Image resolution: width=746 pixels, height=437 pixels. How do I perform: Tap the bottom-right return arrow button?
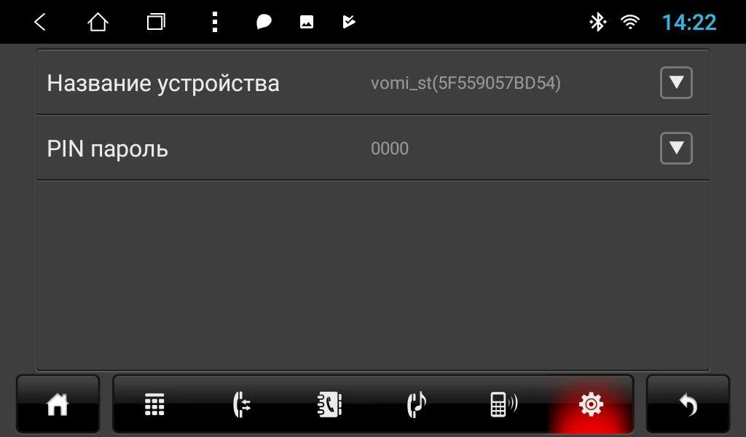click(x=688, y=405)
